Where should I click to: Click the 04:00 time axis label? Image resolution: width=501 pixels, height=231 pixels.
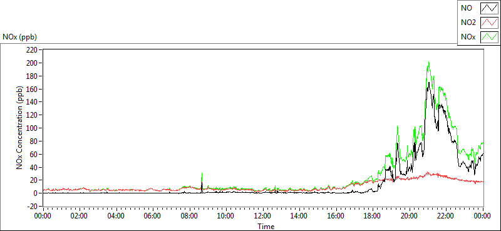[x=116, y=217]
